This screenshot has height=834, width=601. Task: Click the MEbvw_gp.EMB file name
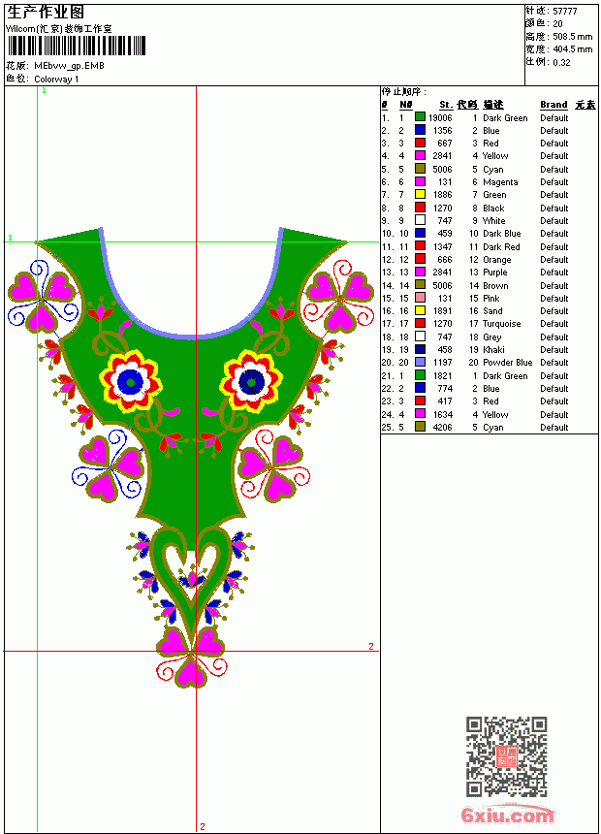[x=69, y=65]
